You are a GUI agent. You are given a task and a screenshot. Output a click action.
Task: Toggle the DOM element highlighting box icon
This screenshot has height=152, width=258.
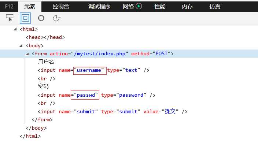pyautogui.click(x=25, y=18)
